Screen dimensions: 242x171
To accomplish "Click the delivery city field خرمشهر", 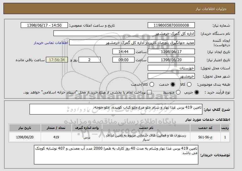I will (171, 76).
